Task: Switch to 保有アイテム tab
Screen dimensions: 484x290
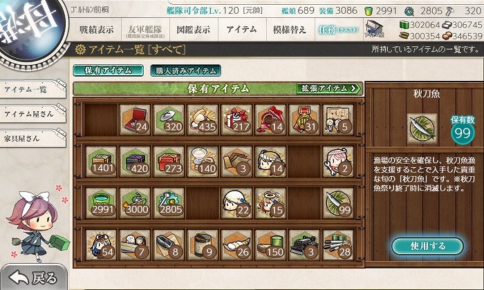Action: (x=108, y=70)
